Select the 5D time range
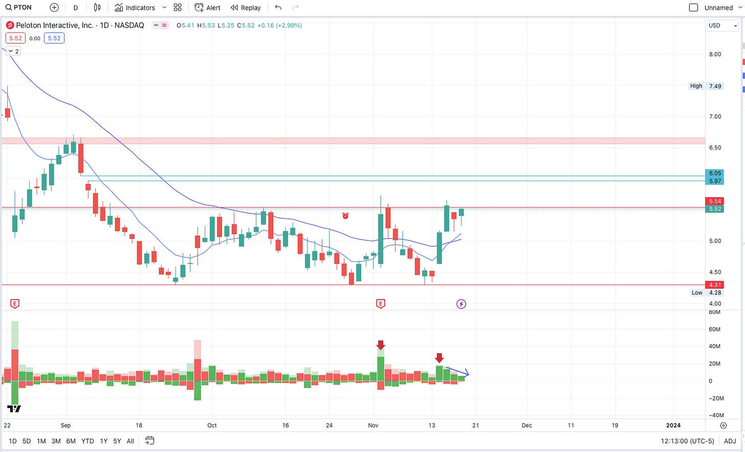 pyautogui.click(x=27, y=441)
